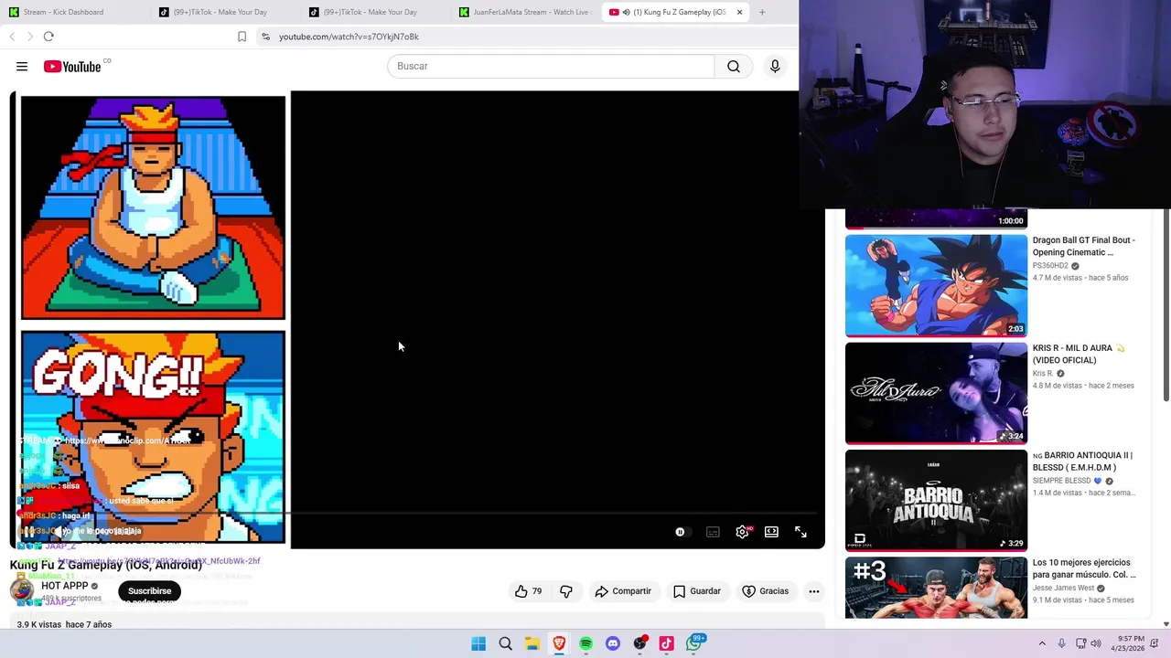Reload the page in browser
This screenshot has height=658, width=1171.
pos(48,37)
